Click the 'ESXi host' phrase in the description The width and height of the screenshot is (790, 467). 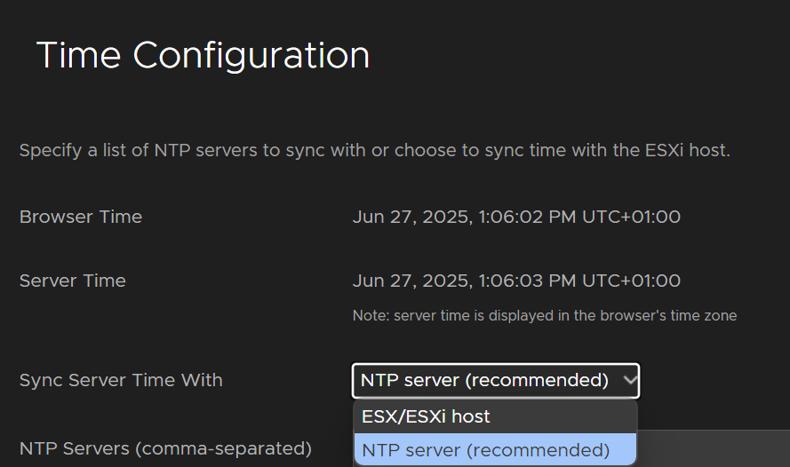click(687, 150)
